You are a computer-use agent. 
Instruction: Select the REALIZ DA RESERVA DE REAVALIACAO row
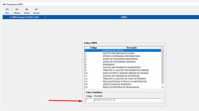click(x=122, y=87)
